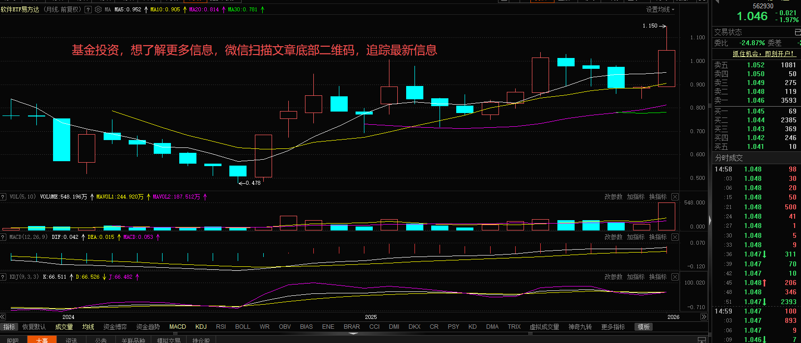Expand the 设置均线 dropdown

pos(660,9)
